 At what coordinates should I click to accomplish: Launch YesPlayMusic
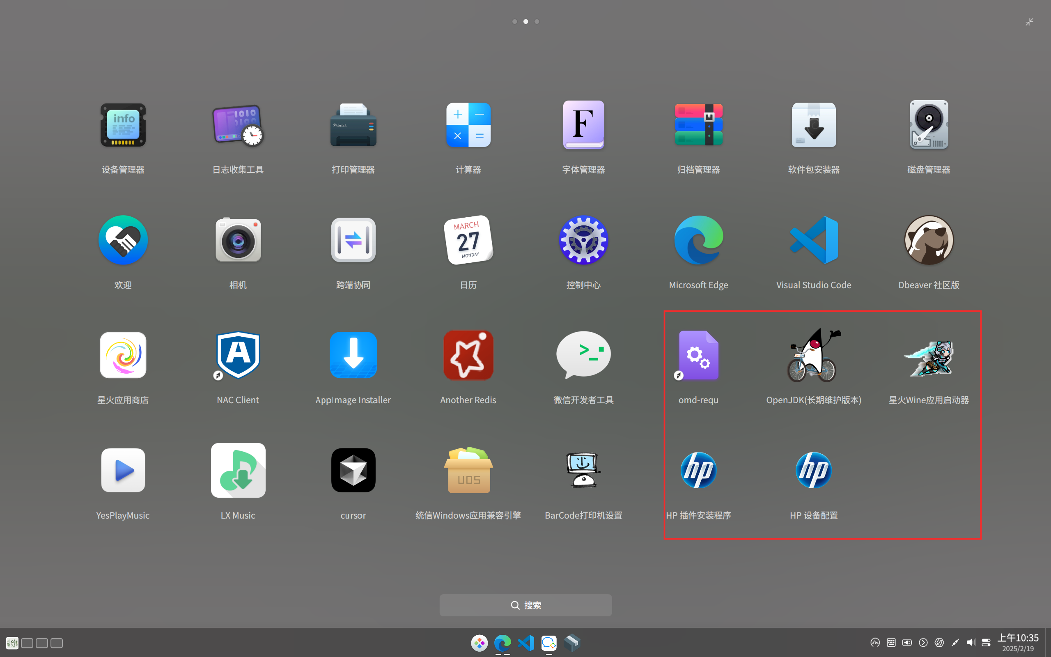point(123,470)
